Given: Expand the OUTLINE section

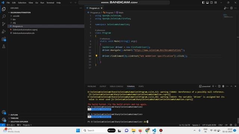Looking at the screenshot, I should click(46, 115).
